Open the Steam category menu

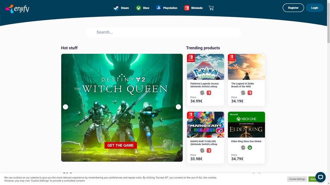coord(121,8)
